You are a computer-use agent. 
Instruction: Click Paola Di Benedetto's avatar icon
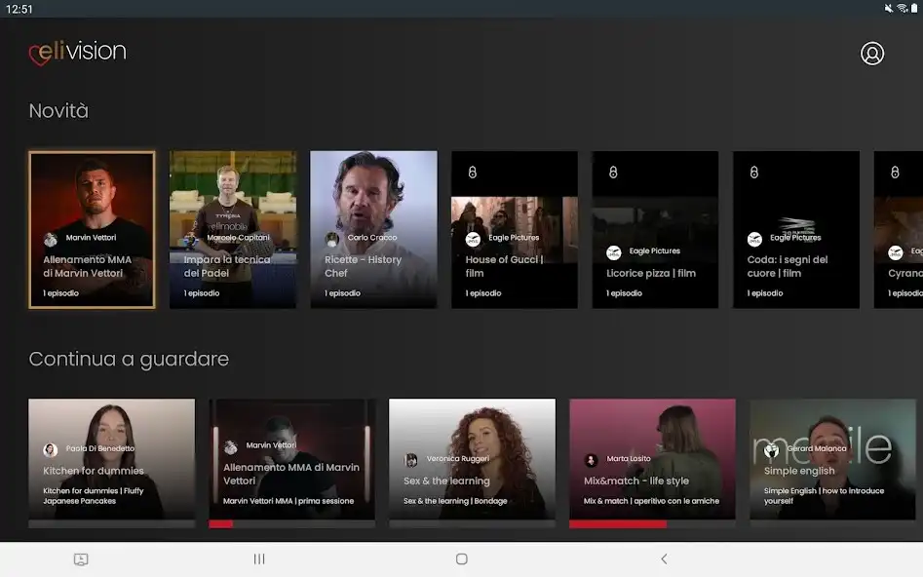(x=51, y=449)
